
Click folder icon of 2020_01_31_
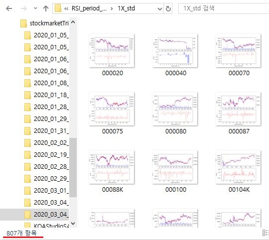27,131
